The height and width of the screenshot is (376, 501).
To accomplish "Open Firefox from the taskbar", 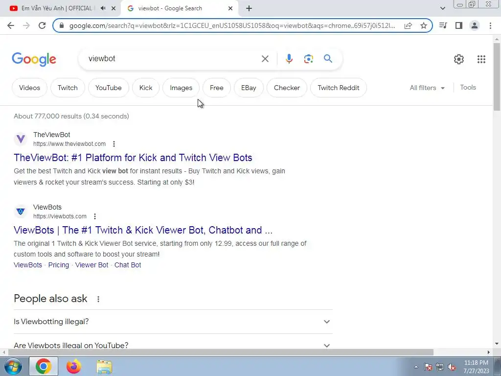I will (x=74, y=366).
